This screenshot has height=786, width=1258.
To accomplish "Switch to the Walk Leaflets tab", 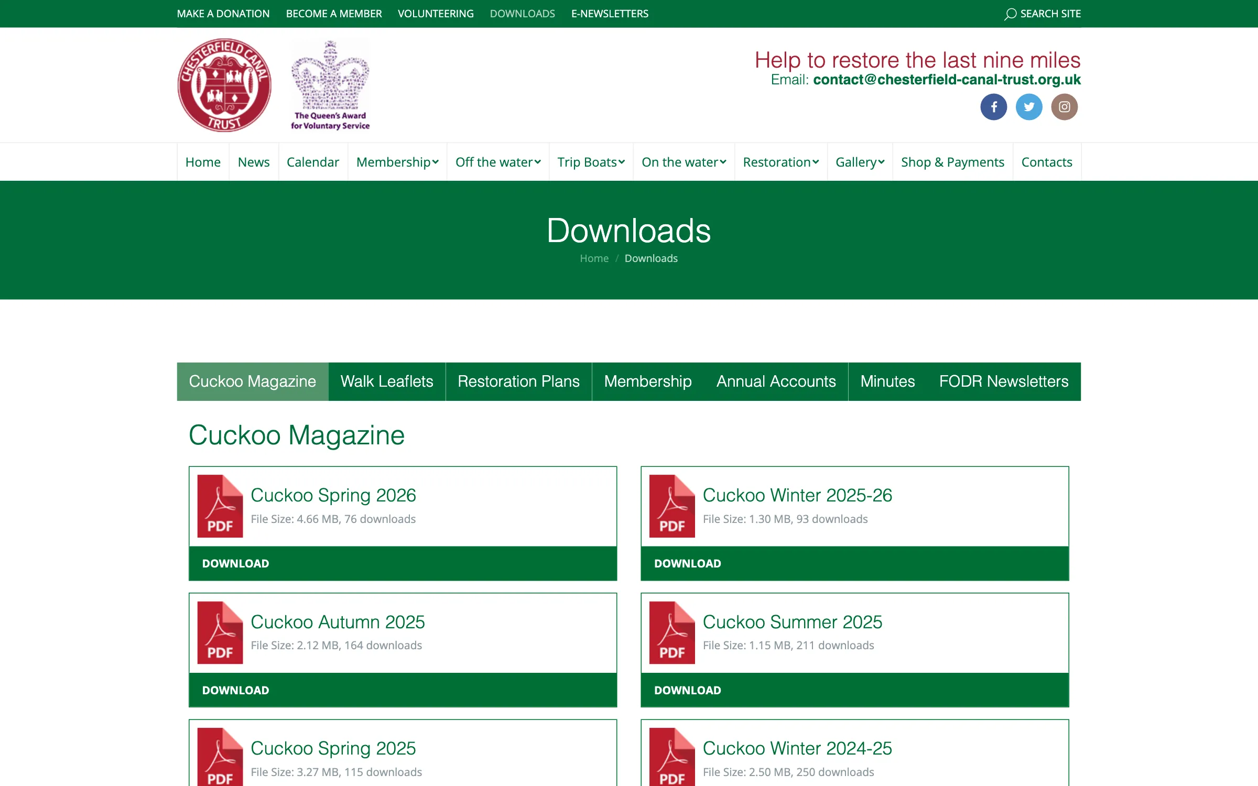I will click(387, 381).
